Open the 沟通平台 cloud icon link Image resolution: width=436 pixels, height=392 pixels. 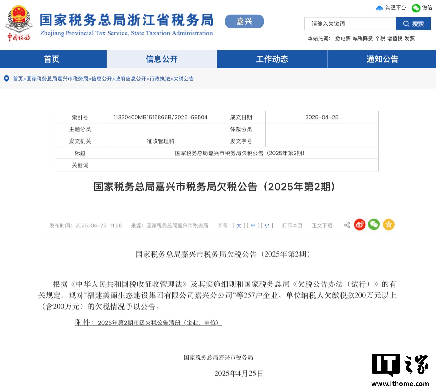[379, 8]
